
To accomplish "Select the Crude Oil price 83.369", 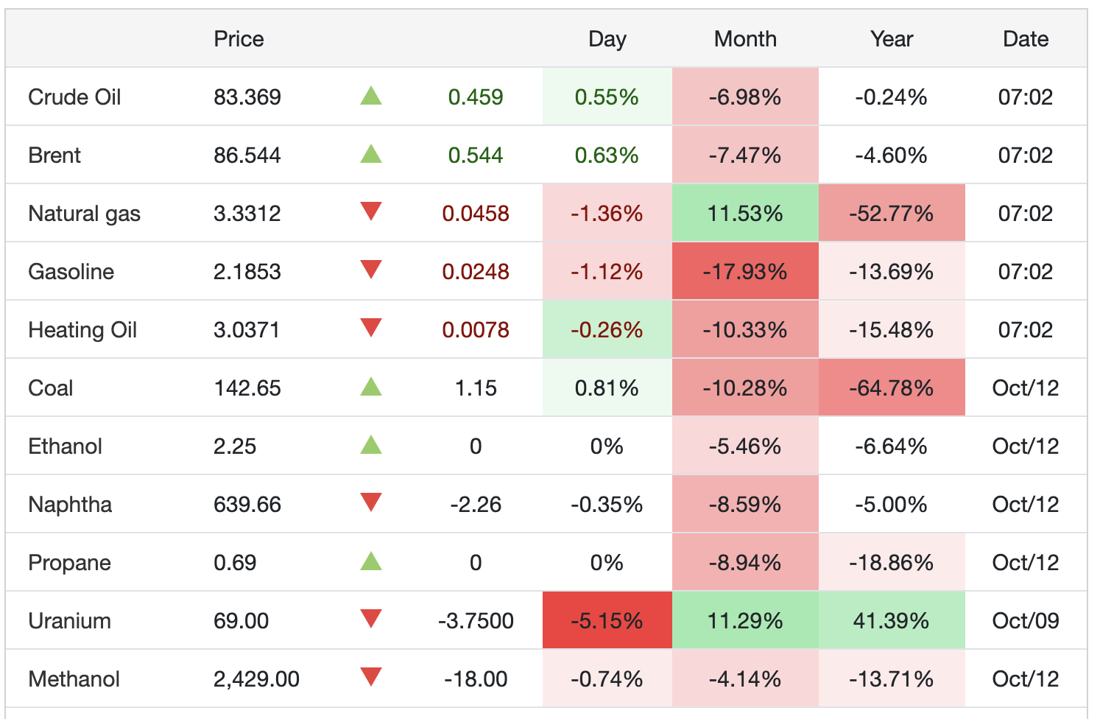I will 247,97.
